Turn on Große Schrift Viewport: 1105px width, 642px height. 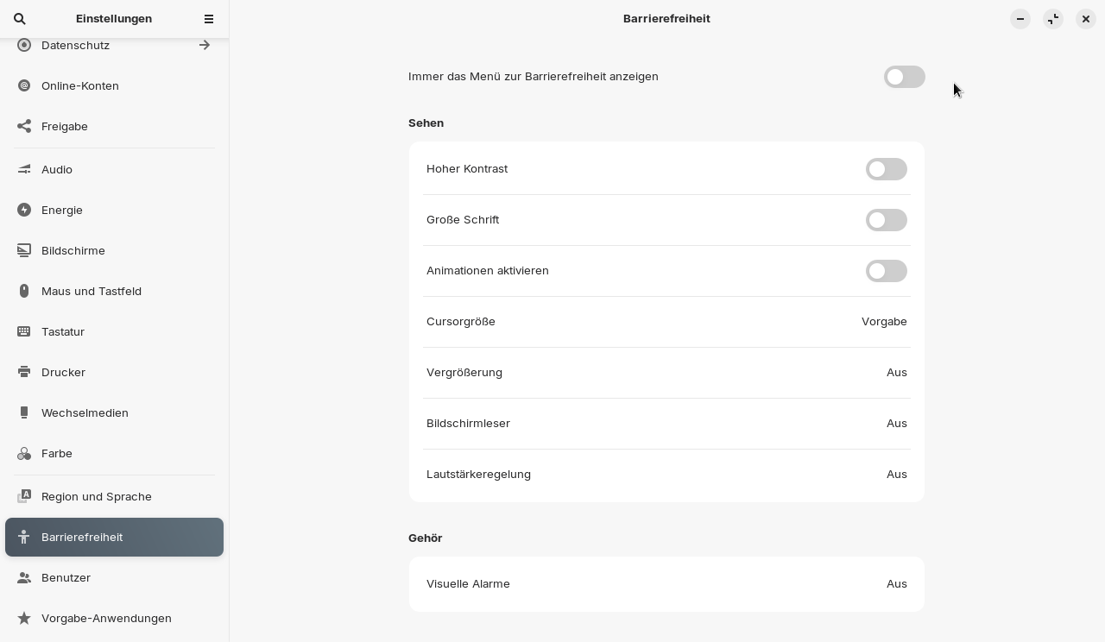pyautogui.click(x=887, y=220)
